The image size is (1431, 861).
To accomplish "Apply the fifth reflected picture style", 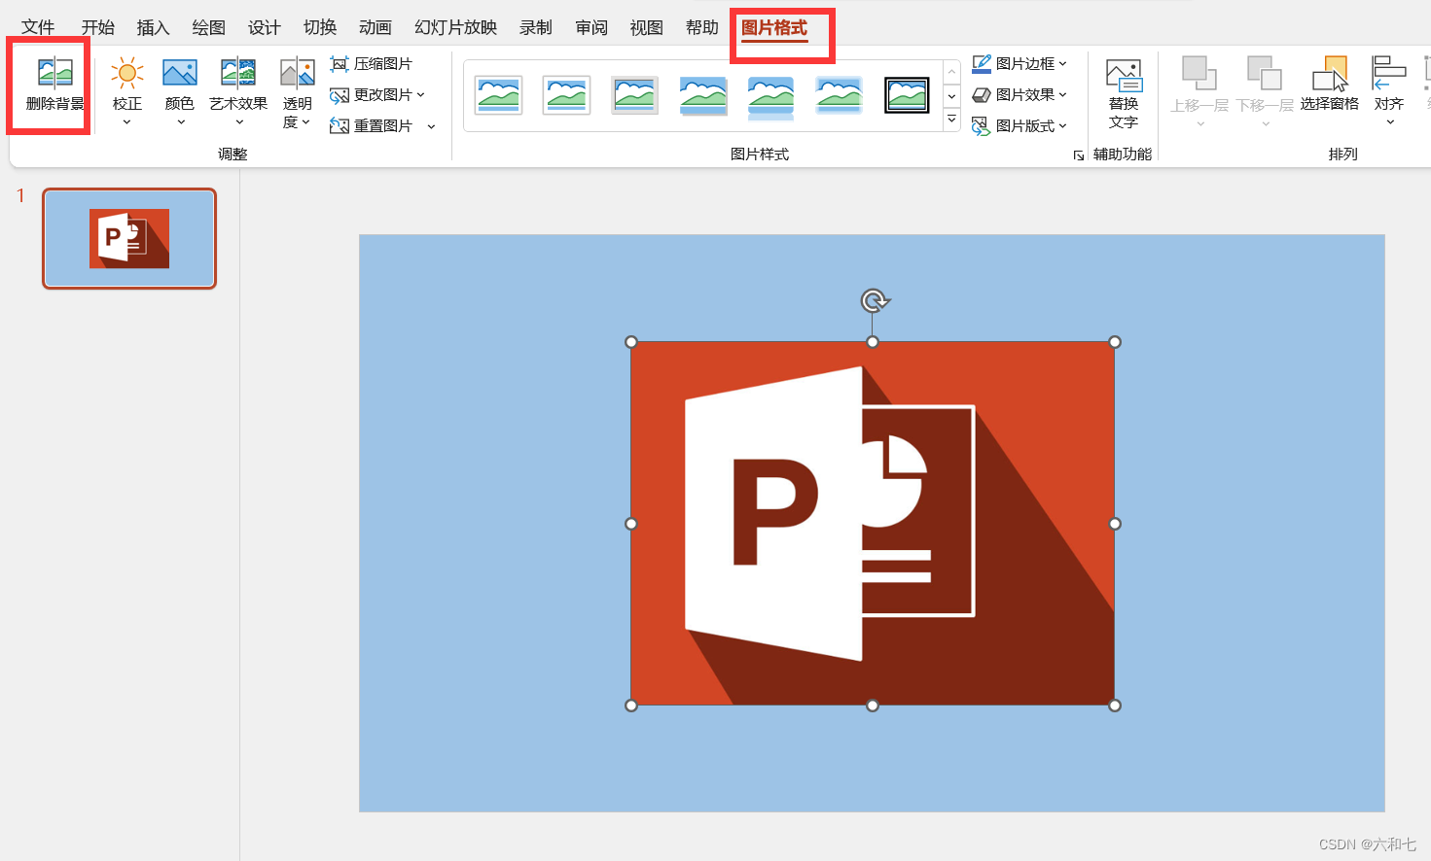I will tap(770, 97).
